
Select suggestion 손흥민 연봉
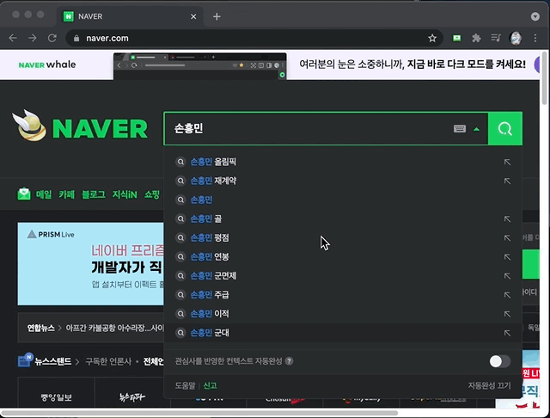343,257
